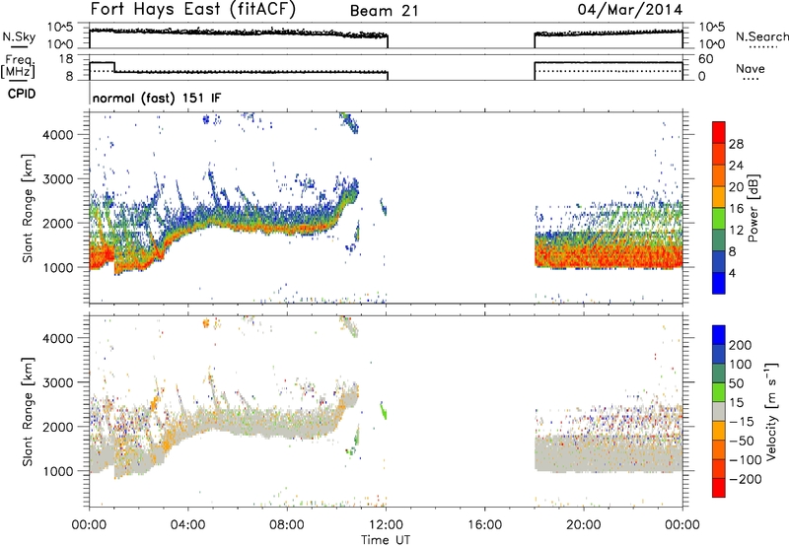Click the red backscatter band after 18:00 in power panel
789x546 pixels.
pyautogui.click(x=609, y=254)
